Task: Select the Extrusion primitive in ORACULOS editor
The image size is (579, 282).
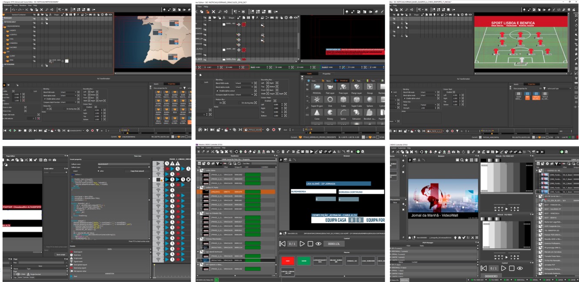Action: click(x=356, y=112)
